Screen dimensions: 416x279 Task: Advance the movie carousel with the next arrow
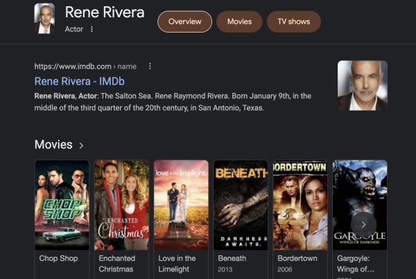tap(363, 225)
